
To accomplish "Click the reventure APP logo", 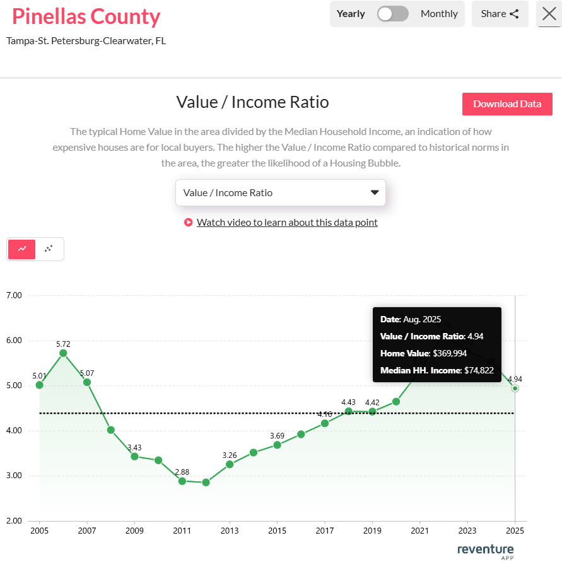I will (486, 551).
